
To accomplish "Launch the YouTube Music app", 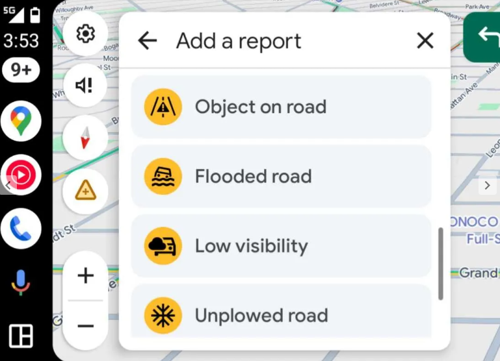I will (21, 175).
